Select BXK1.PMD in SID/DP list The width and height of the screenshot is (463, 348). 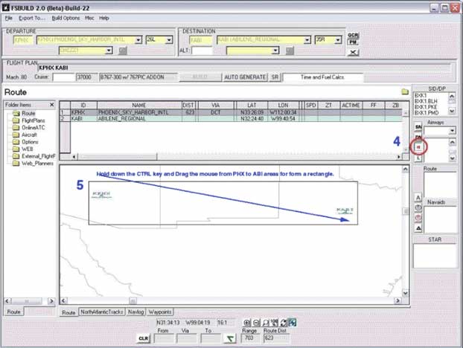[427, 113]
